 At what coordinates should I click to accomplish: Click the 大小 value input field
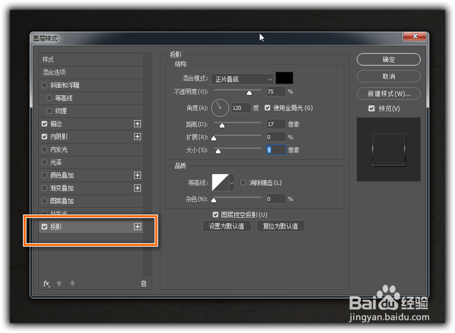[x=275, y=149]
